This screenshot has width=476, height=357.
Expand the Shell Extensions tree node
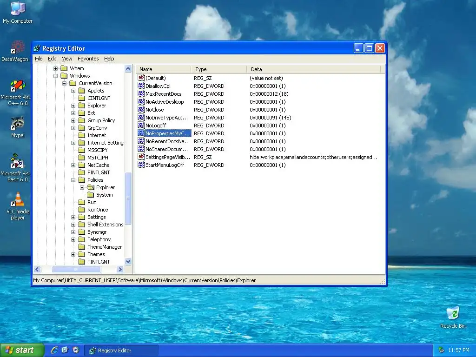[x=73, y=225]
